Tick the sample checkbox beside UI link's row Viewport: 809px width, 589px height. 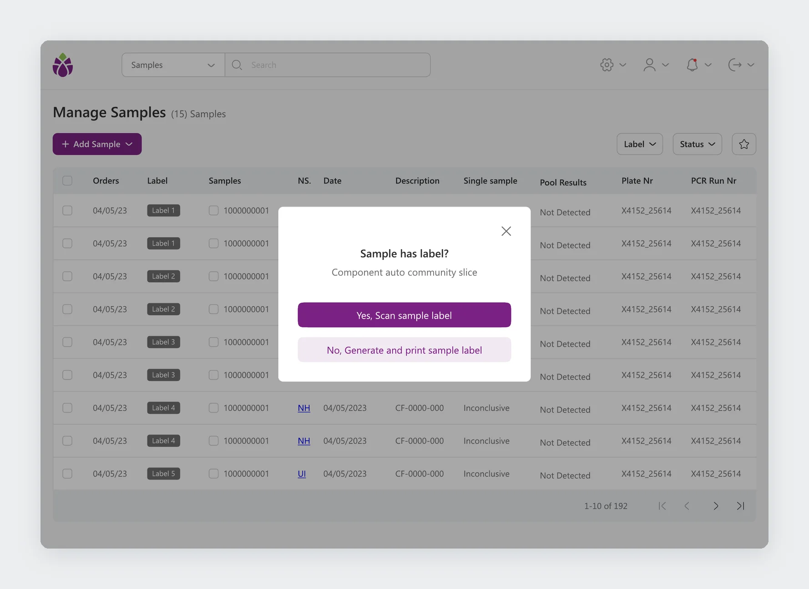pyautogui.click(x=213, y=474)
